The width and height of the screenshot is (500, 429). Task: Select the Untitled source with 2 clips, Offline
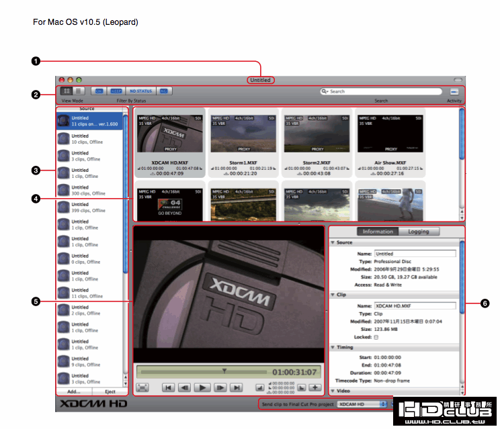pyautogui.click(x=89, y=310)
